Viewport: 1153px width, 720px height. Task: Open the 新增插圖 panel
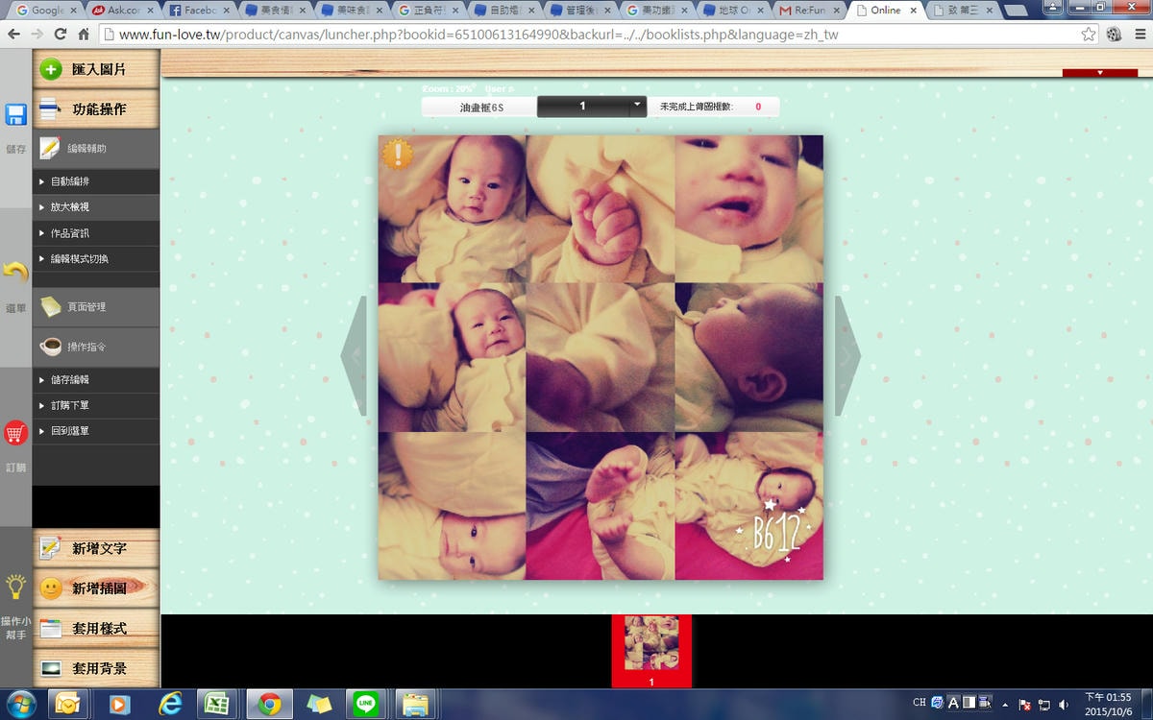[x=96, y=588]
